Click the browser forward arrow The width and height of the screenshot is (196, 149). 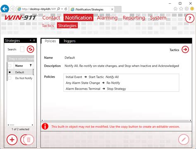13,9
